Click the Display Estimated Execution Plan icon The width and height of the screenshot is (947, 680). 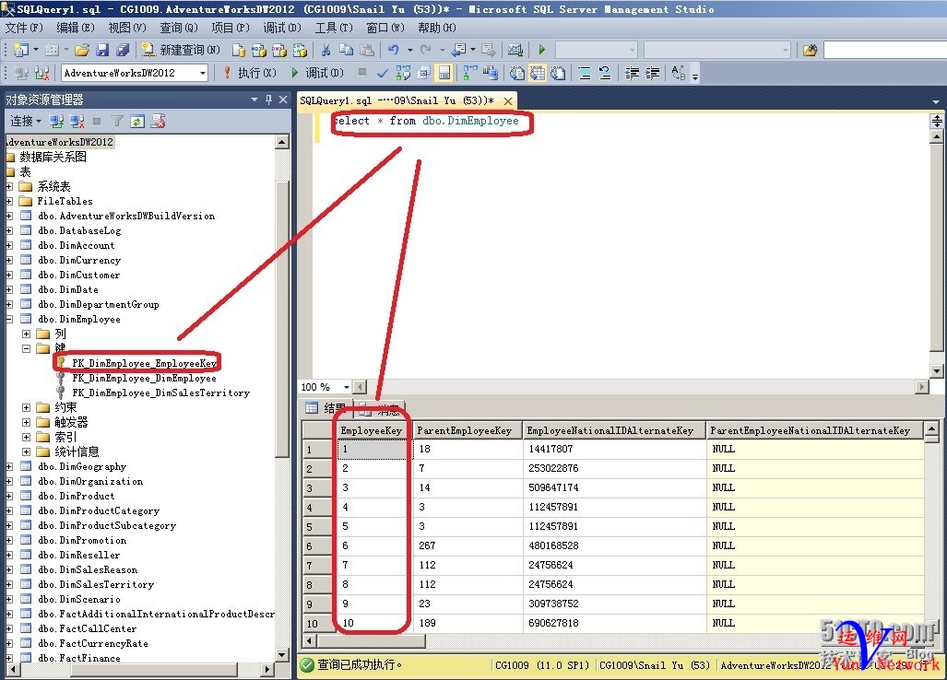click(x=403, y=73)
